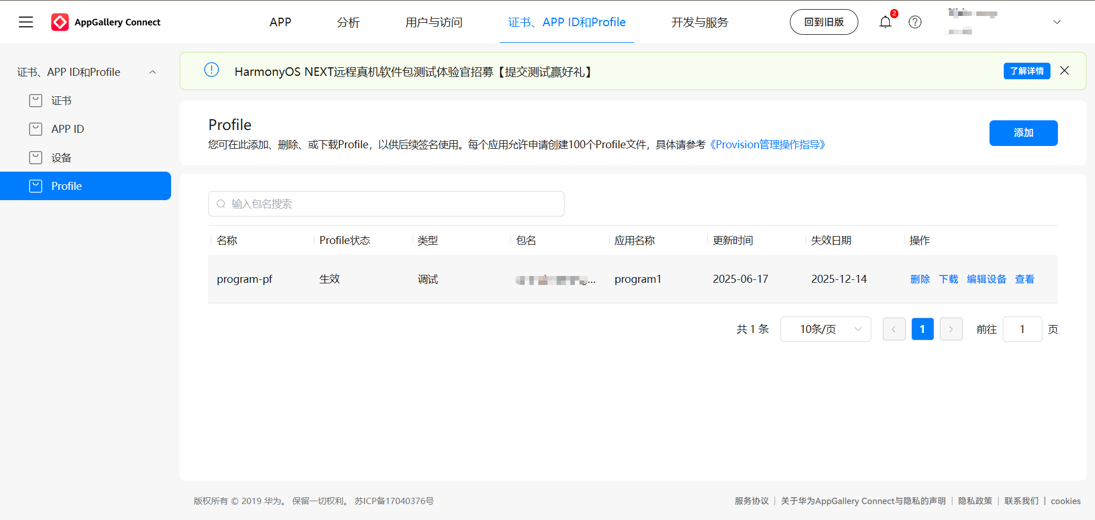Open the hamburger menu icon
Viewport: 1095px width, 520px height.
point(26,22)
